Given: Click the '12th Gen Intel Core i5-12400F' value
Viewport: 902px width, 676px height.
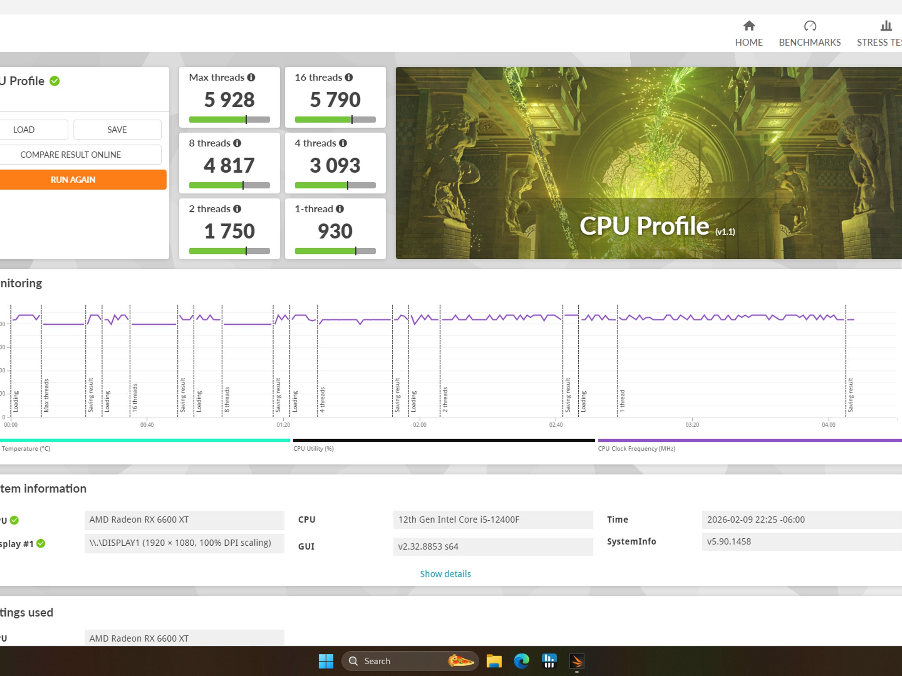Looking at the screenshot, I should click(x=493, y=520).
